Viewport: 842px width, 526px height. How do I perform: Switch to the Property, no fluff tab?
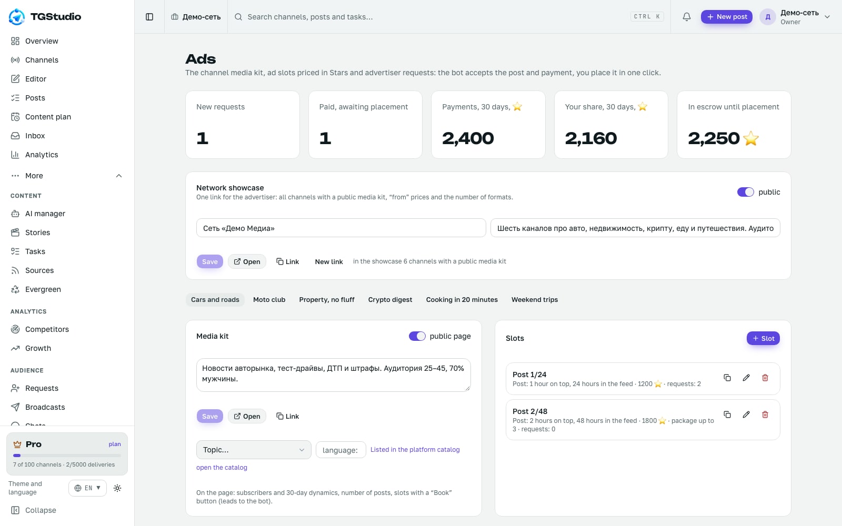coord(327,300)
